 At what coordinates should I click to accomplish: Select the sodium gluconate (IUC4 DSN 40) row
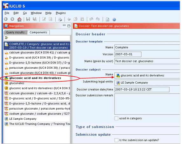click(37, 73)
